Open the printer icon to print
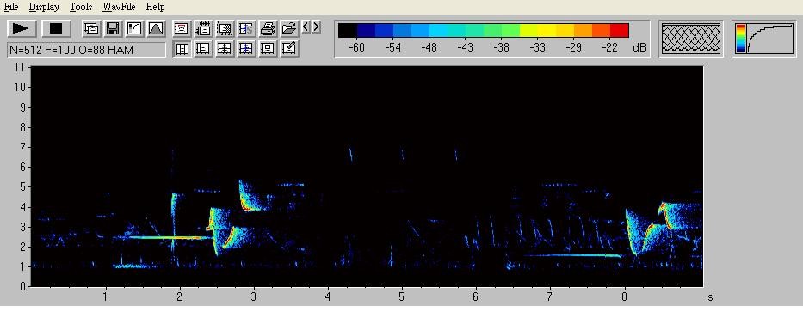 [268, 28]
